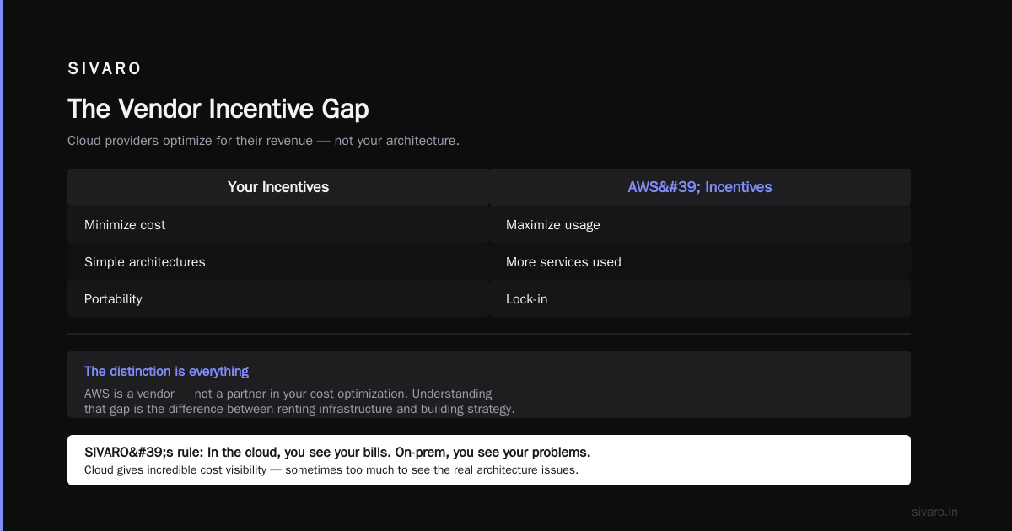Click the SIVARO logo text
This screenshot has width=1012, height=531.
tap(105, 69)
